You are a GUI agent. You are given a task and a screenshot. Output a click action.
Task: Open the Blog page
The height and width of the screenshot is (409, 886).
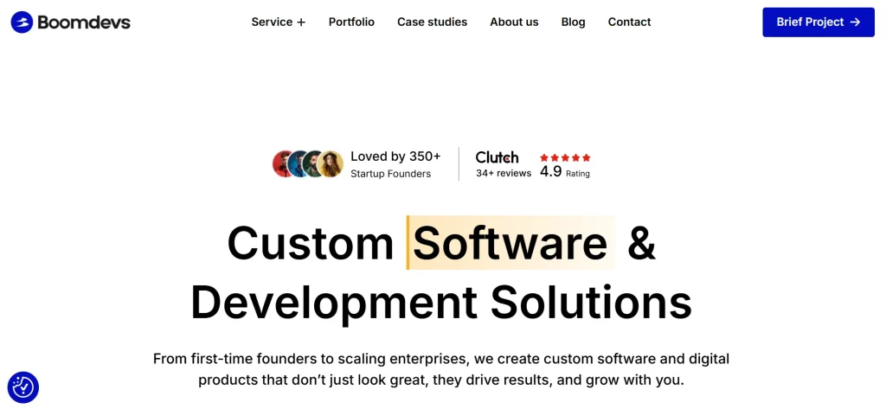point(573,22)
